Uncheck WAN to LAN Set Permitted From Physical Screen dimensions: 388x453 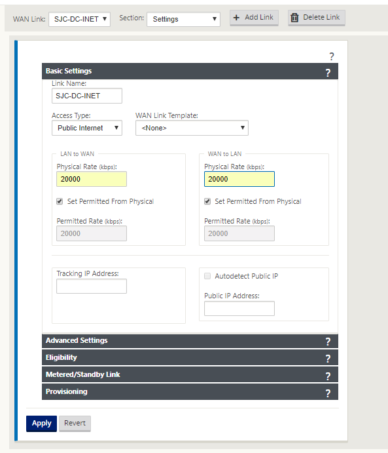tap(207, 201)
